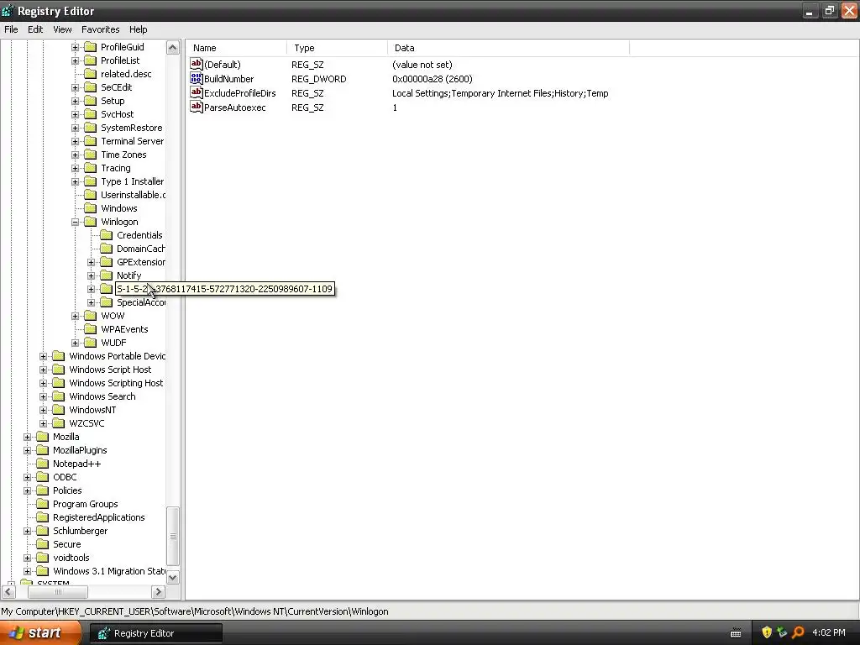Click the BuildNumber DWORD value icon

click(197, 78)
